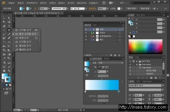Open the 파일(F) menu
Image resolution: width=170 pixels, height=112 pixels.
pos(11,3)
